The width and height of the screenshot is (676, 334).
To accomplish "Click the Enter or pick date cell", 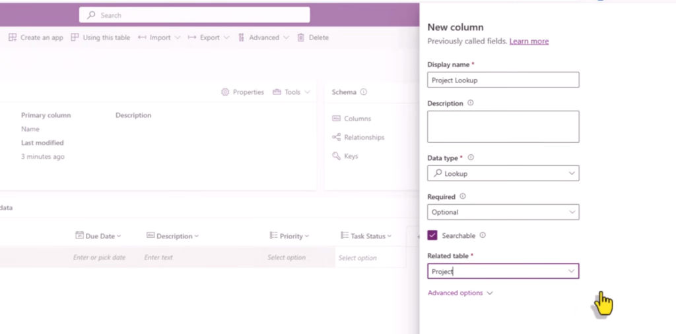I will (x=99, y=258).
